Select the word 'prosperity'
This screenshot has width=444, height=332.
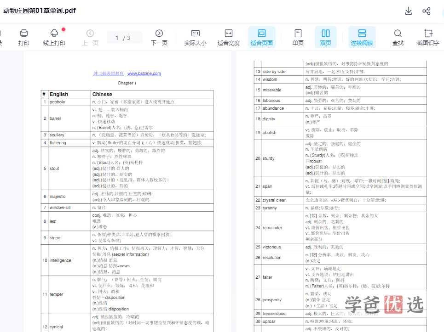(272, 300)
